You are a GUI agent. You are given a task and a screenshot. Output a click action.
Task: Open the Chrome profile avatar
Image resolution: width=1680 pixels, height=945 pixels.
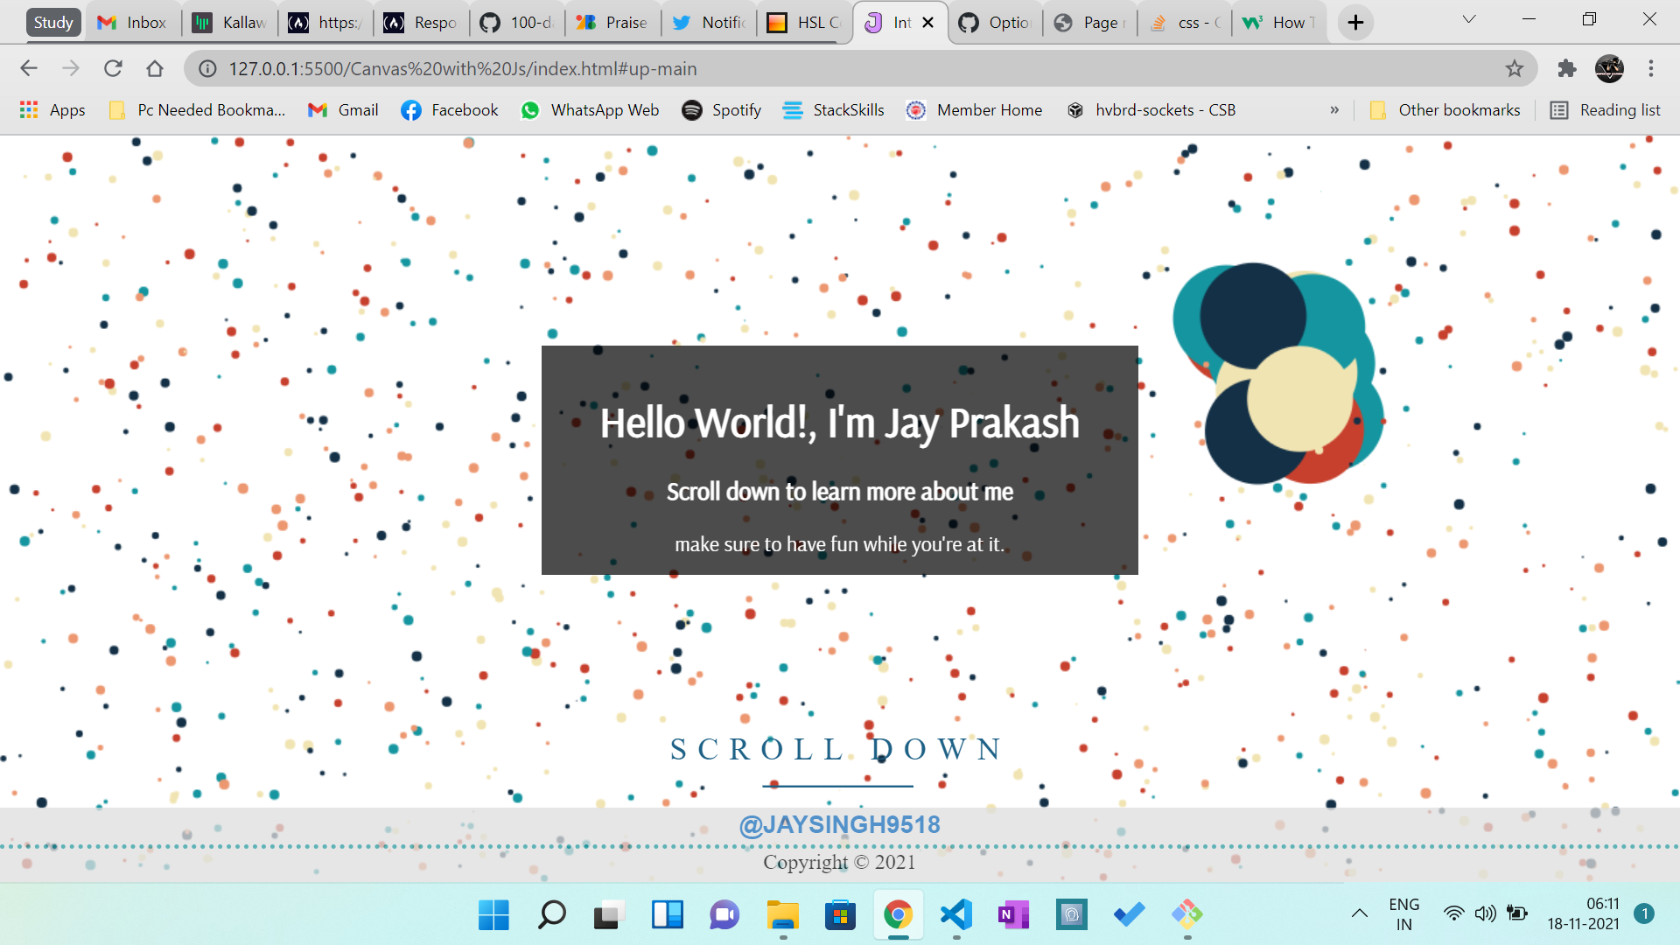[1611, 68]
